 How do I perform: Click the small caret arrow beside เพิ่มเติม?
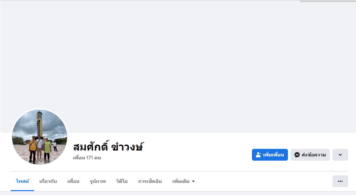coord(193,182)
